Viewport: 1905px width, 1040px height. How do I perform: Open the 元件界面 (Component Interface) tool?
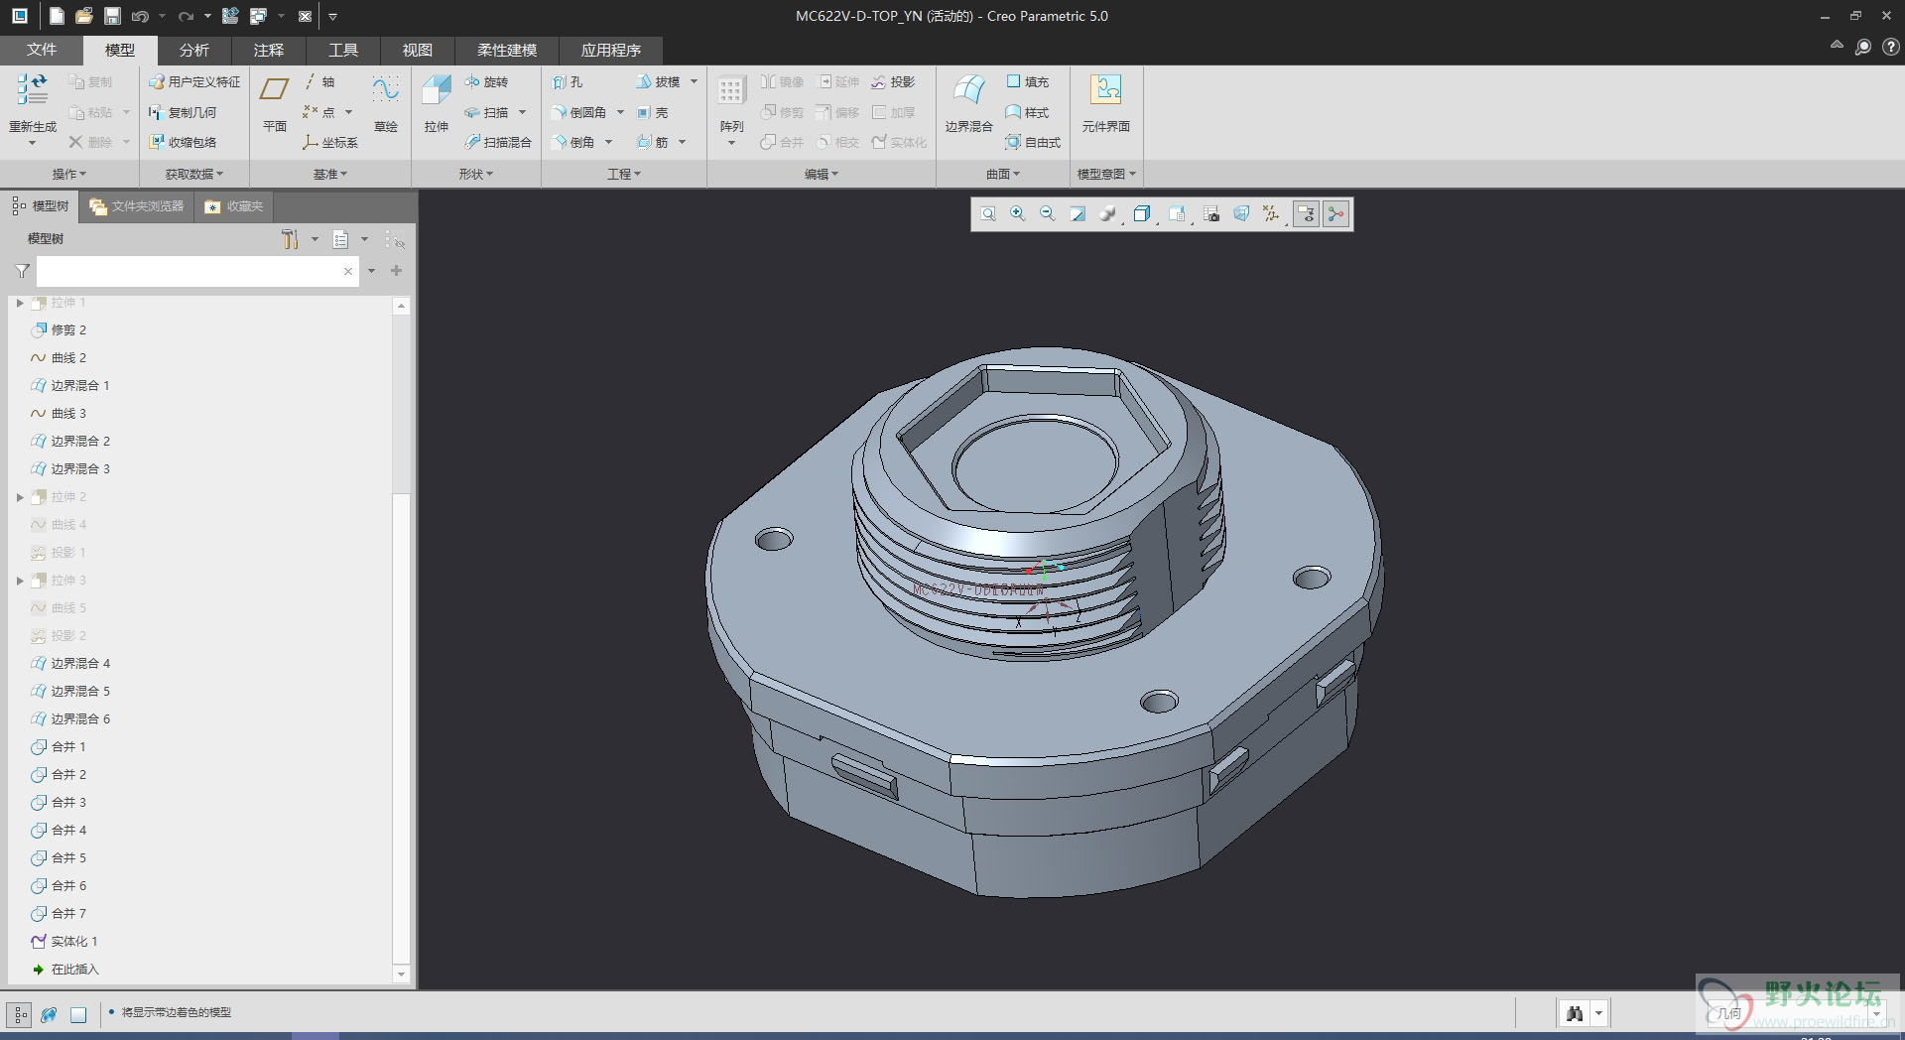pos(1105,103)
